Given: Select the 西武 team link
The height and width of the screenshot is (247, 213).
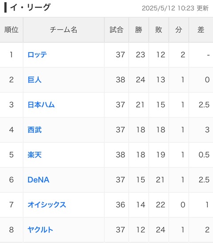Looking at the screenshot, I should 35,130.
